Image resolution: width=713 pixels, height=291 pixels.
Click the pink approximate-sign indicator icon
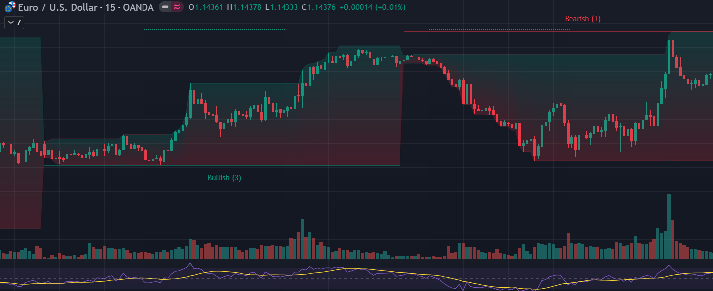click(x=177, y=7)
